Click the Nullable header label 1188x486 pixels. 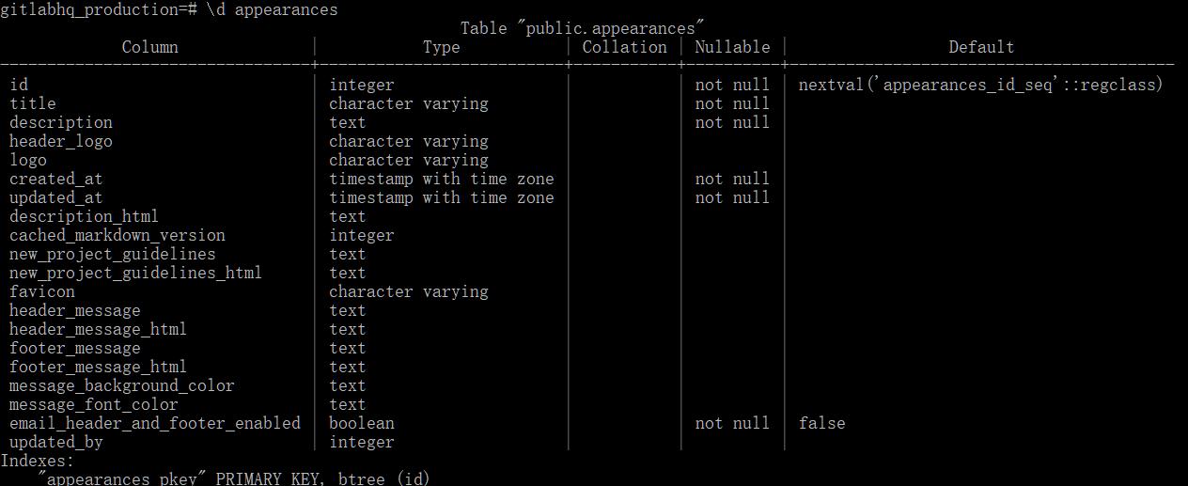(x=732, y=47)
